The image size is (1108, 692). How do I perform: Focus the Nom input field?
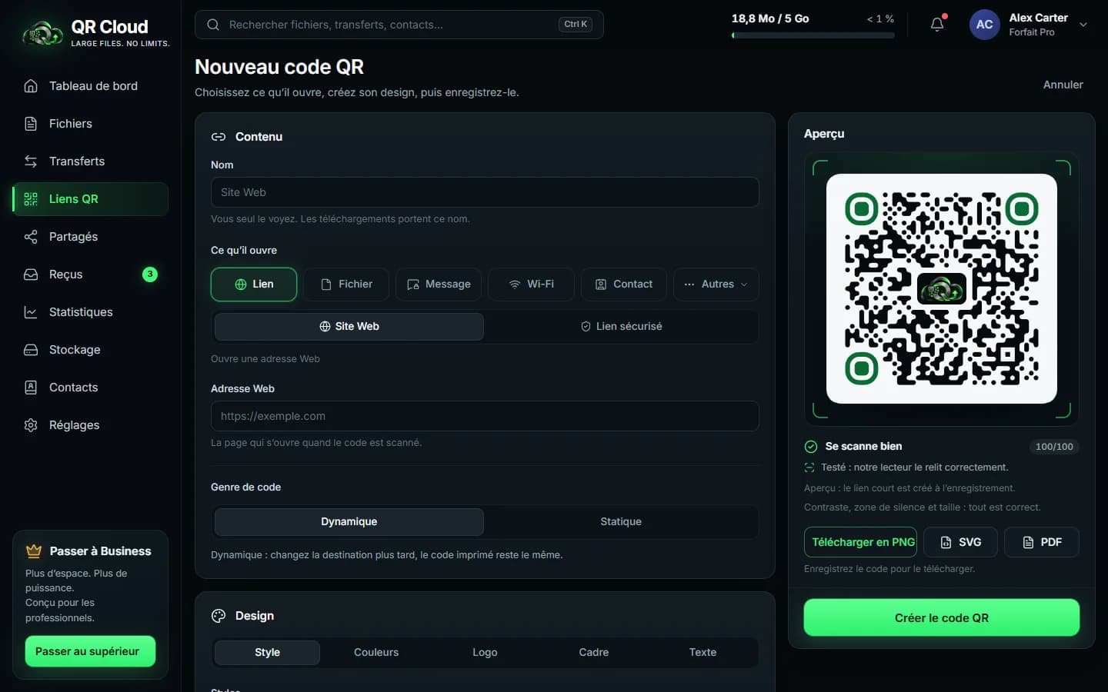coord(485,192)
